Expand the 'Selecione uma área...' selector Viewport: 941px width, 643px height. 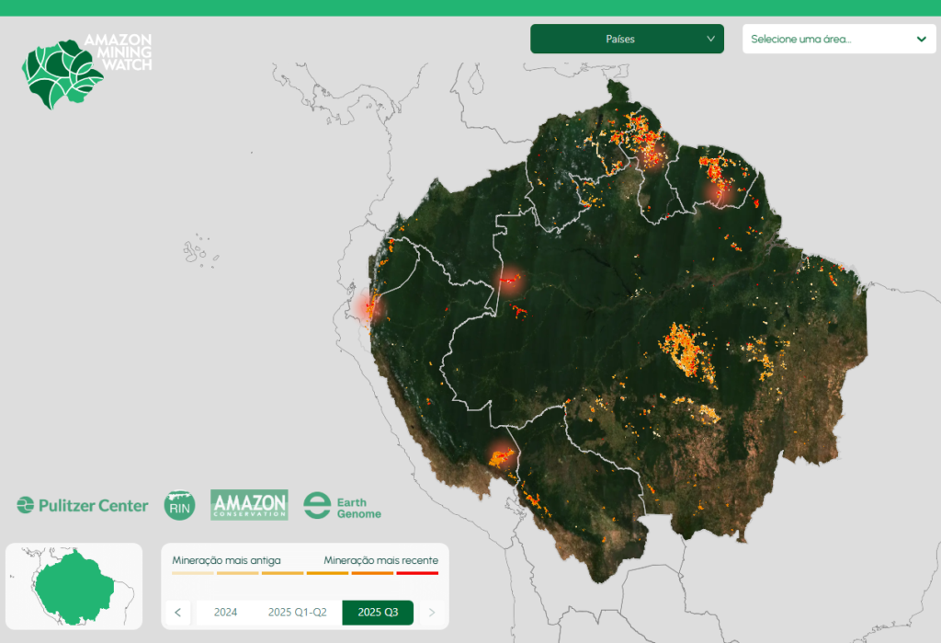[838, 40]
